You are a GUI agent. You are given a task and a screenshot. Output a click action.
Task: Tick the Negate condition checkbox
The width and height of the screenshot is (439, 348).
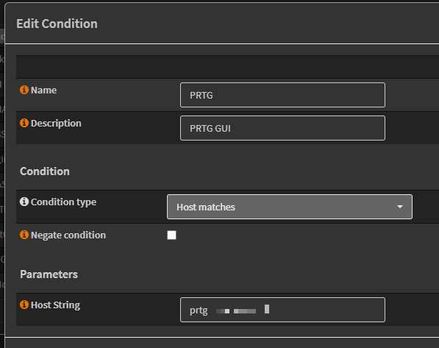tap(171, 235)
